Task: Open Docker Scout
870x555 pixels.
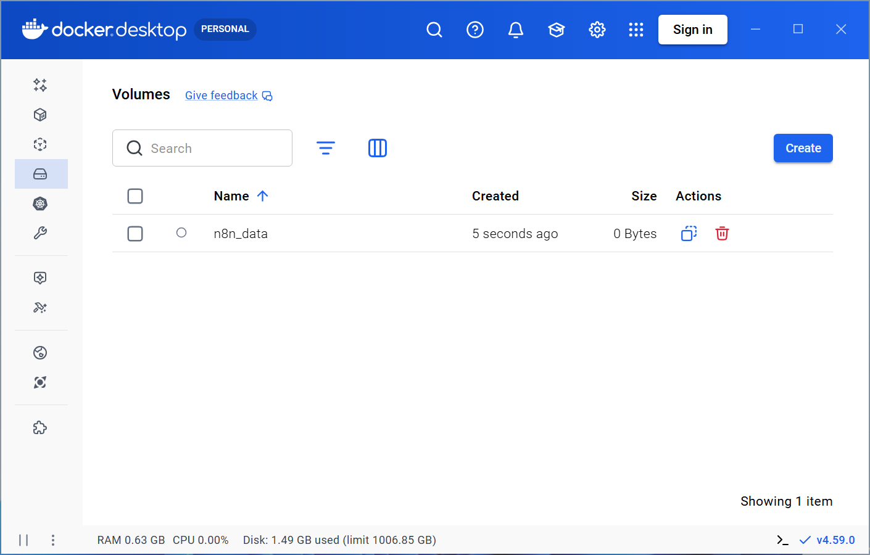Action: click(40, 382)
